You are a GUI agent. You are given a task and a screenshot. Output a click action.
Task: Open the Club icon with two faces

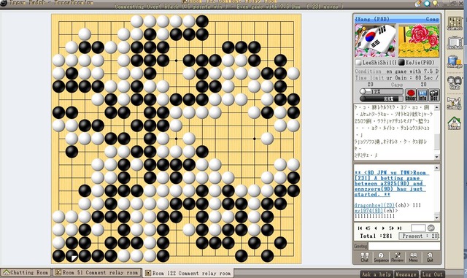pos(455,82)
